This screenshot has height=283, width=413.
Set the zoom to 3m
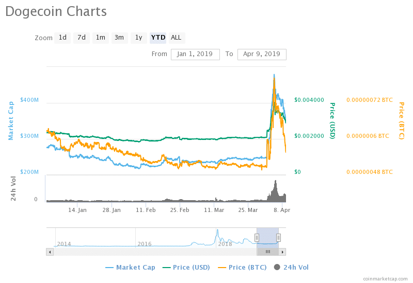[x=119, y=38]
